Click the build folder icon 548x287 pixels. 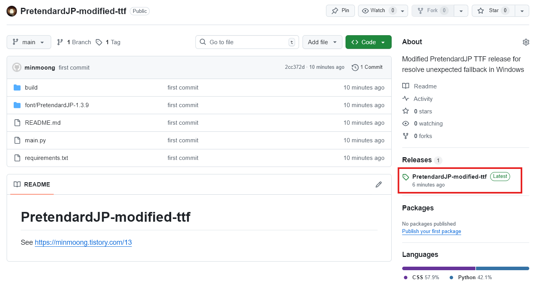click(x=17, y=88)
